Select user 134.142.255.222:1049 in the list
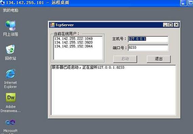This screenshot has width=193, height=134. (73, 39)
